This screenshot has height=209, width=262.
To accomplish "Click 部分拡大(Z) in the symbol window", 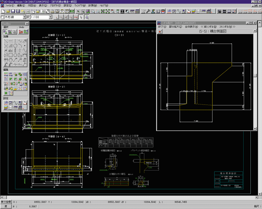I will (x=176, y=27).
